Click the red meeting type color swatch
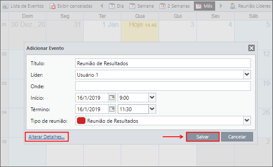273x167 pixels. click(x=81, y=121)
